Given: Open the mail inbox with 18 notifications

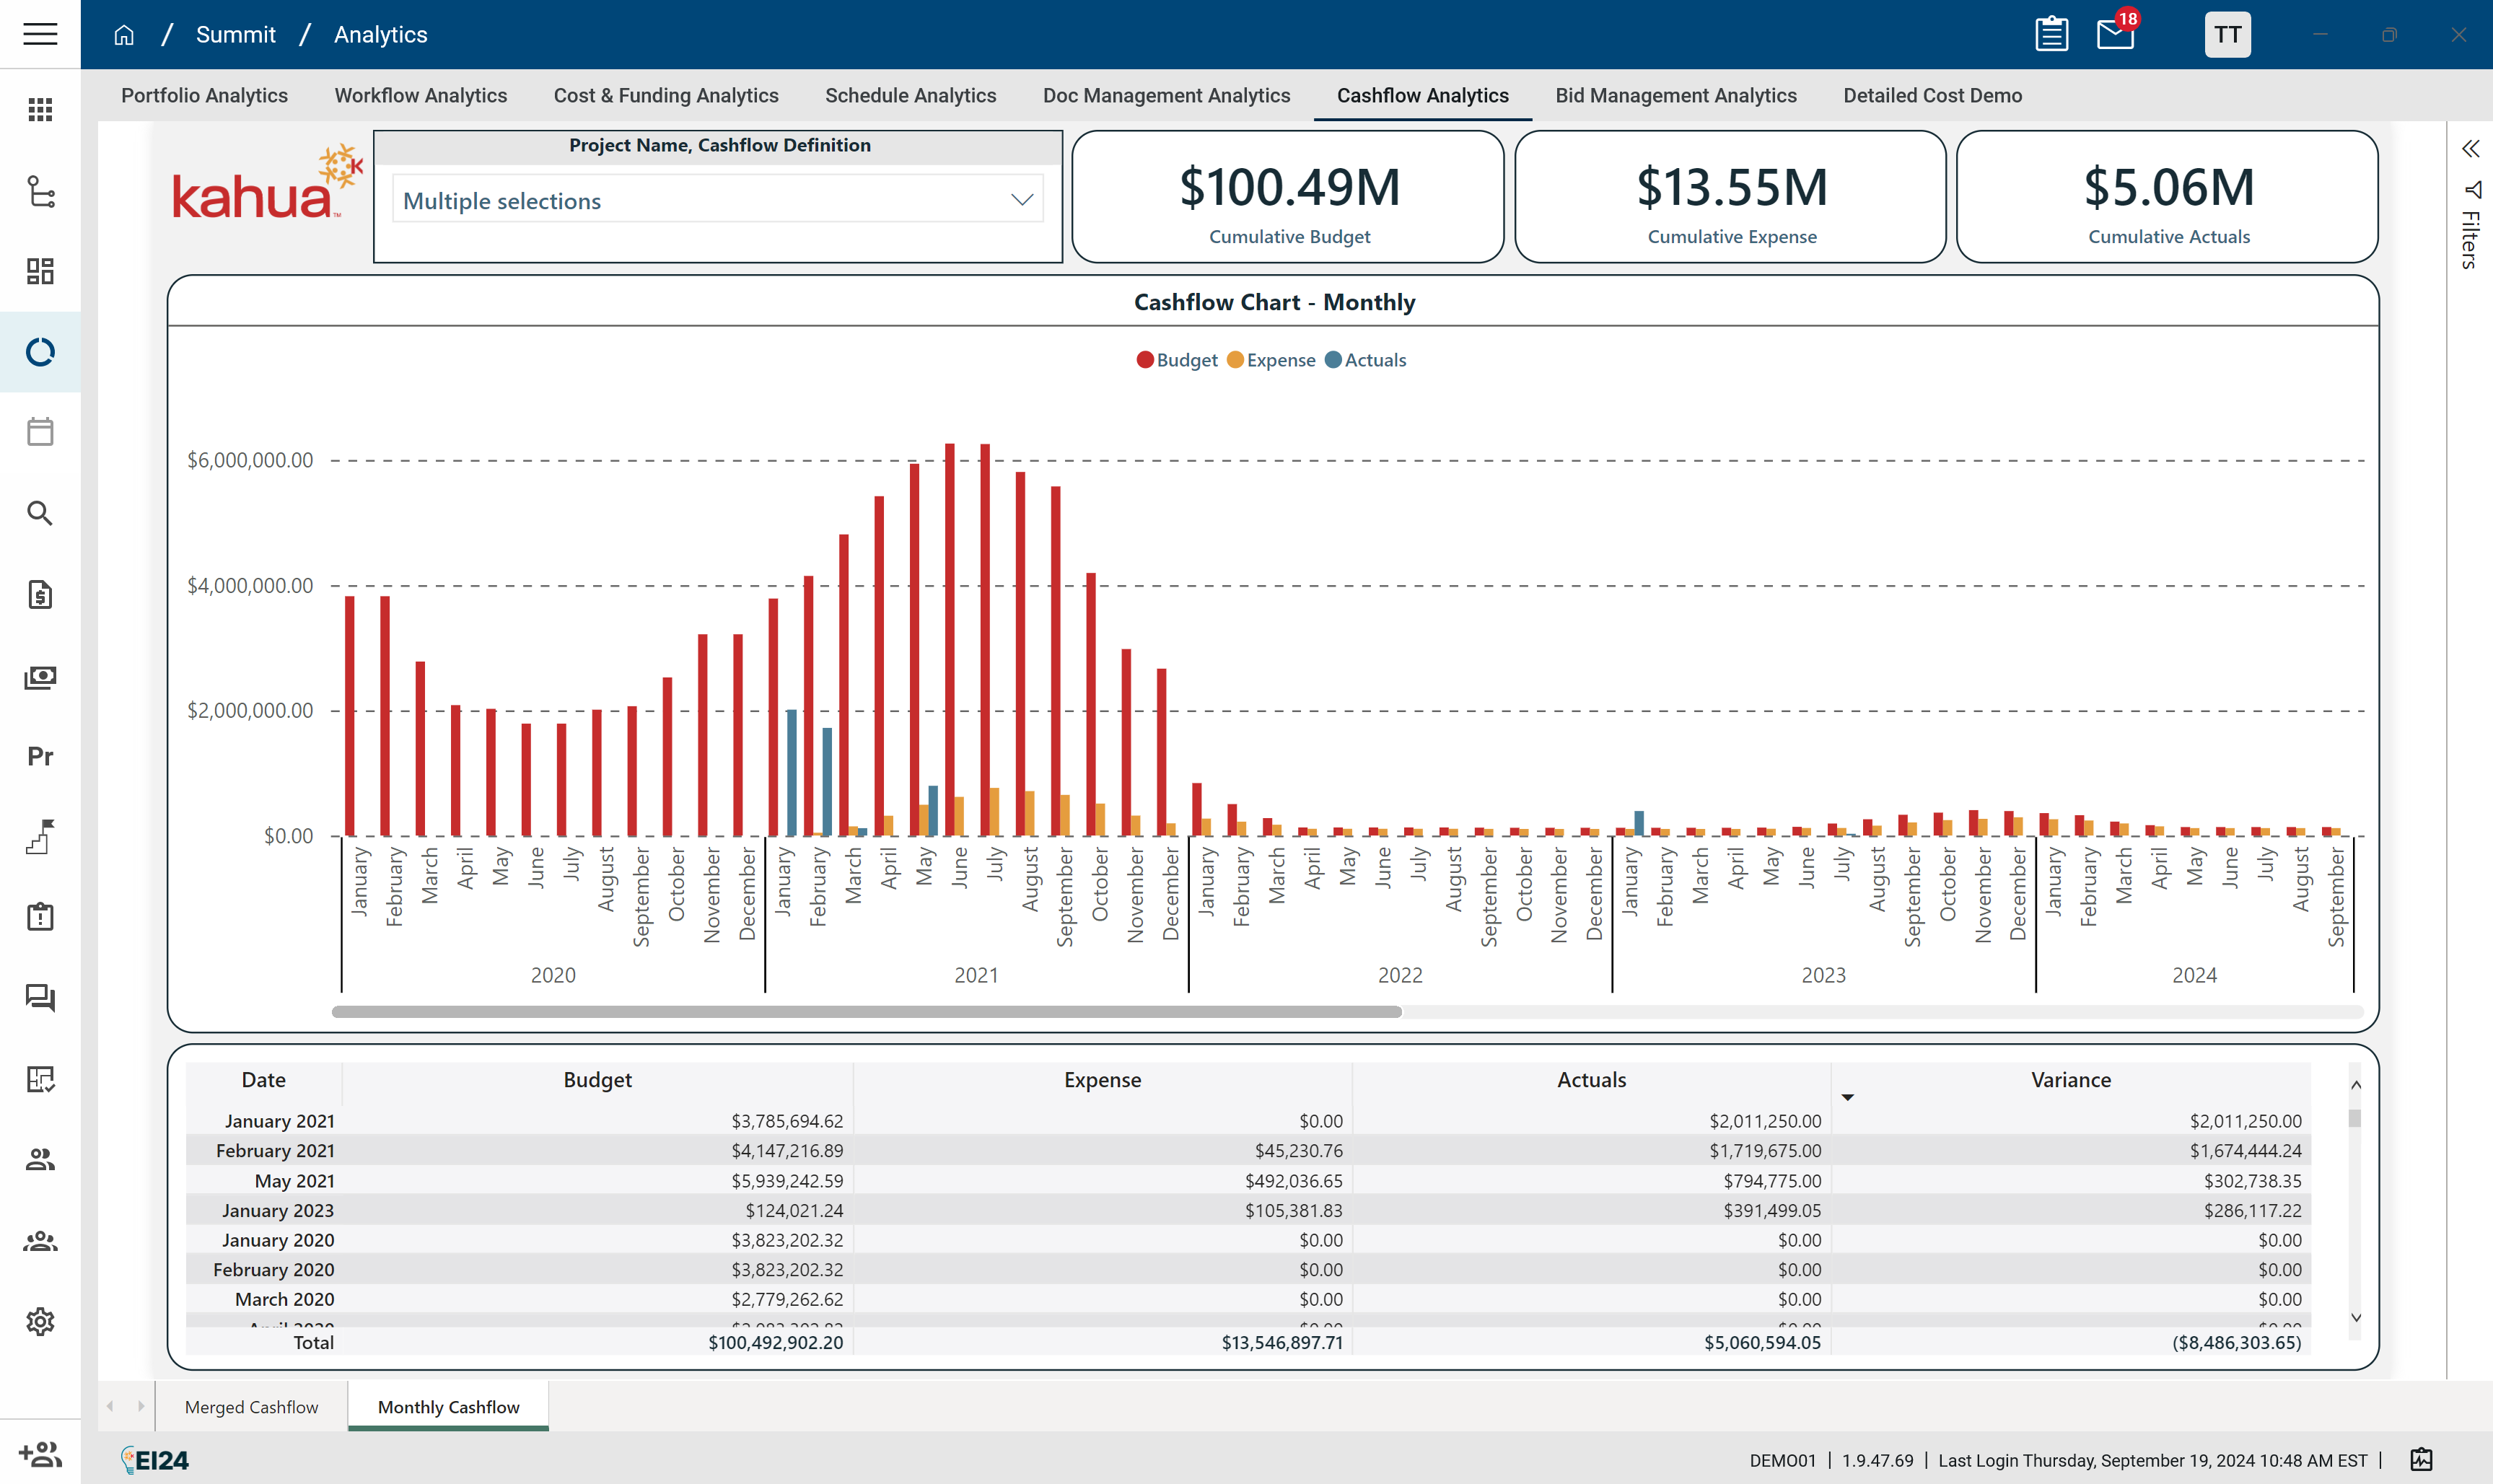Looking at the screenshot, I should (2115, 35).
